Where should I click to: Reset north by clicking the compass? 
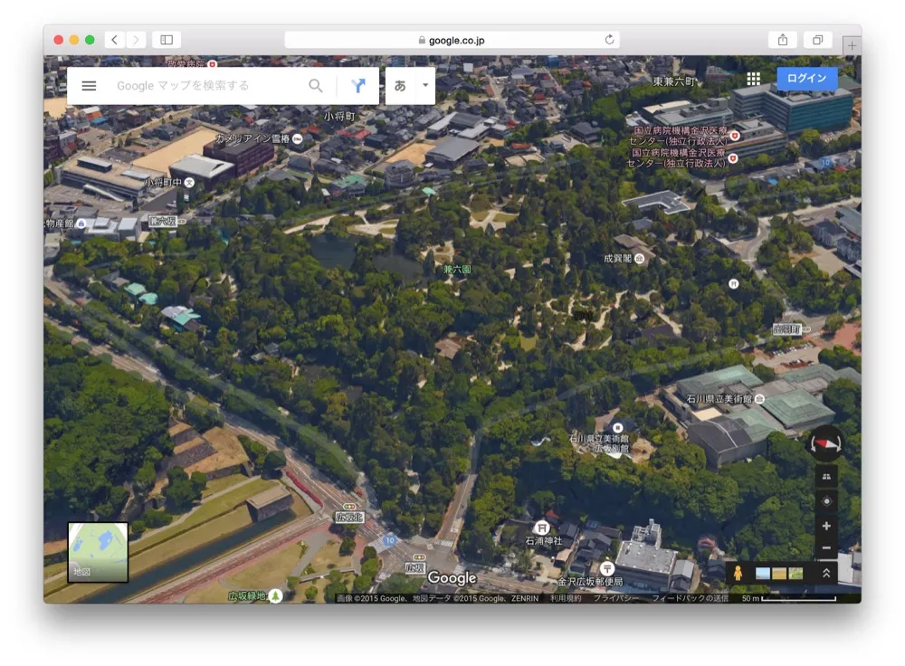[826, 443]
